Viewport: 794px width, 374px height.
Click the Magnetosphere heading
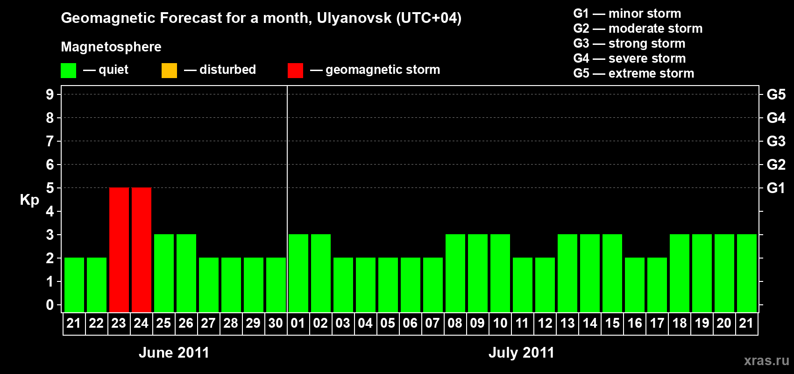pyautogui.click(x=111, y=47)
